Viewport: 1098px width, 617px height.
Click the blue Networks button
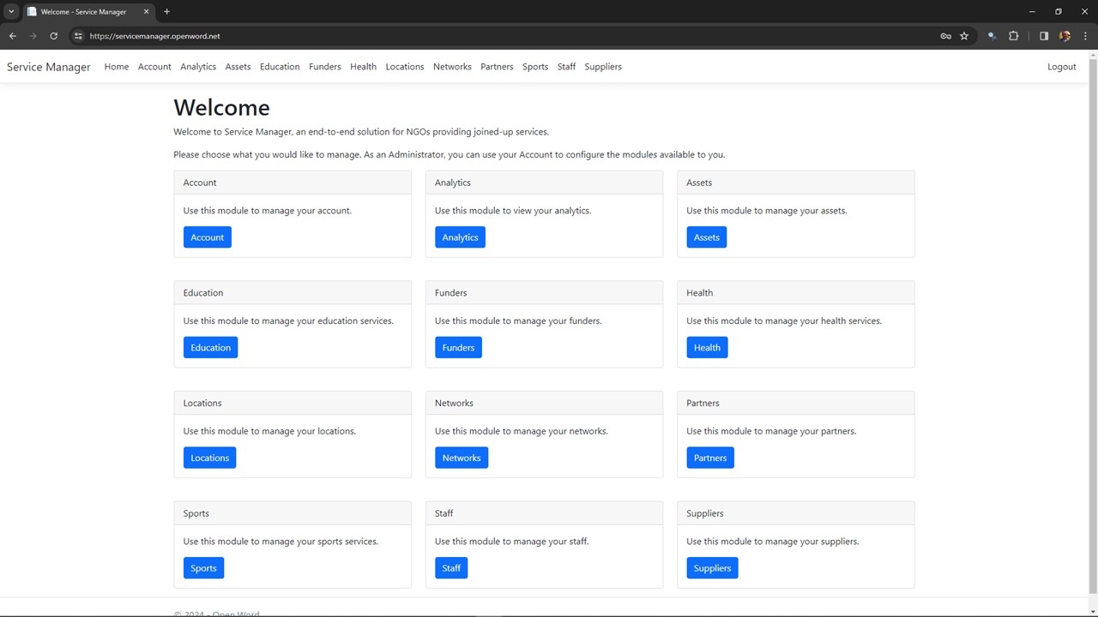pyautogui.click(x=462, y=458)
